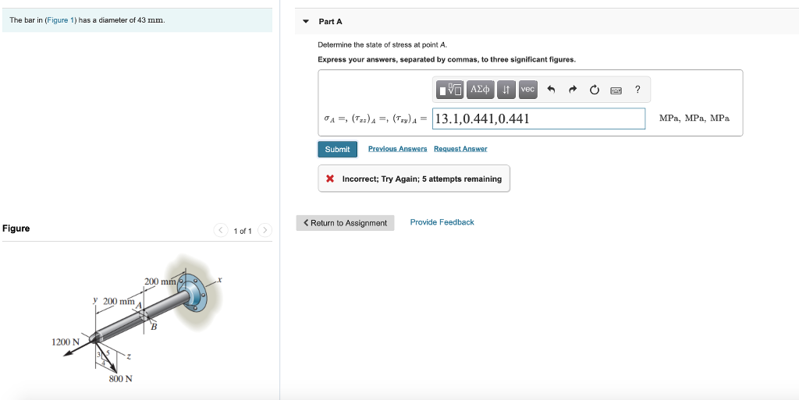Viewport: 799px width, 400px height.
Task: Select 'Incorrect; Try Again; 5 attempts remaining' text
Action: [x=422, y=179]
